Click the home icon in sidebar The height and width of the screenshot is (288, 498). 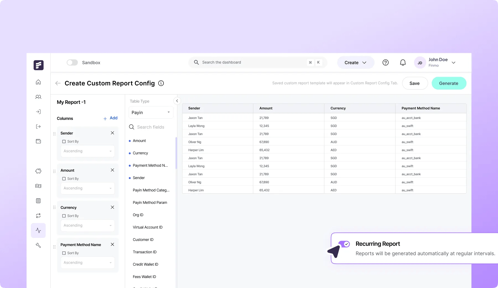click(x=38, y=82)
